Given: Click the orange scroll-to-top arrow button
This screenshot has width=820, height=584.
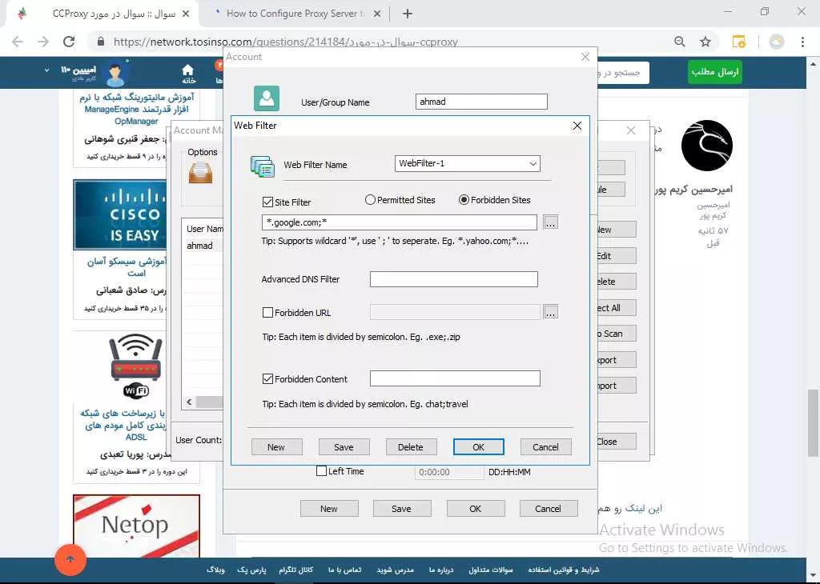Looking at the screenshot, I should click(x=70, y=559).
